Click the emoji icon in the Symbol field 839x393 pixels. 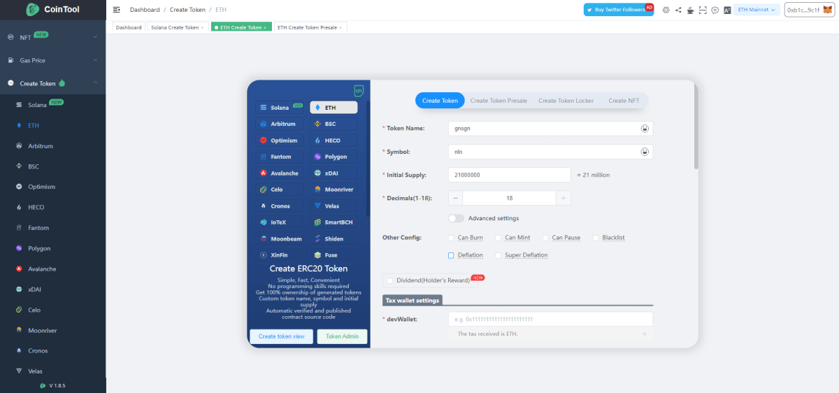[645, 152]
